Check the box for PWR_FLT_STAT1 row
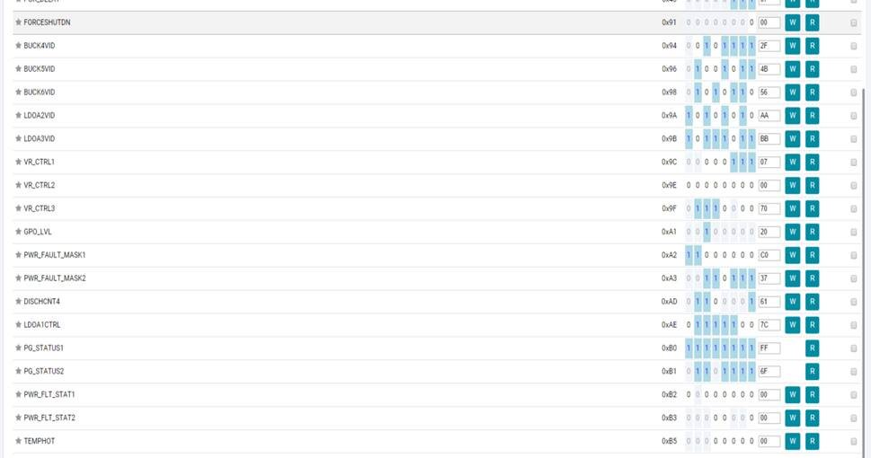The width and height of the screenshot is (871, 458). [x=853, y=394]
